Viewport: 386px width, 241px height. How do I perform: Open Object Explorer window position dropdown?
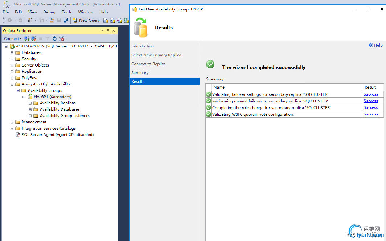coord(102,31)
